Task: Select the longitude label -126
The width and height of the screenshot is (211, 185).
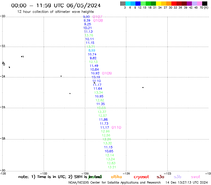Action: coord(126,173)
